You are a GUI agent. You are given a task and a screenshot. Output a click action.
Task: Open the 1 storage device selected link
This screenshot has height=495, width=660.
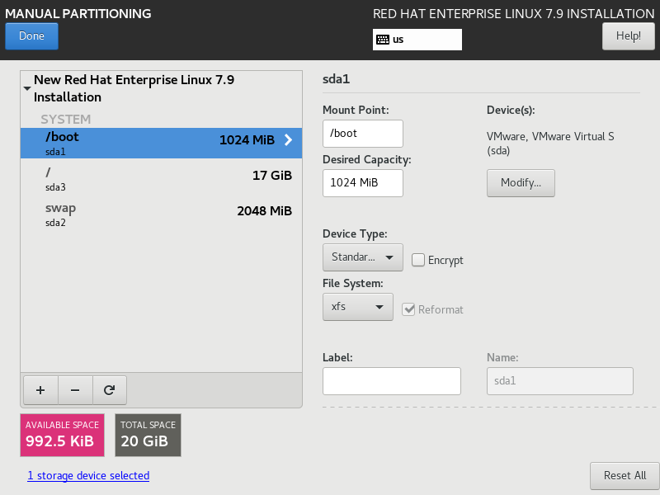[88, 476]
